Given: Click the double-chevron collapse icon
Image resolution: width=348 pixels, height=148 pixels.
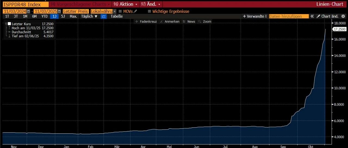Looking at the screenshot, I should pyautogui.click(x=312, y=16).
